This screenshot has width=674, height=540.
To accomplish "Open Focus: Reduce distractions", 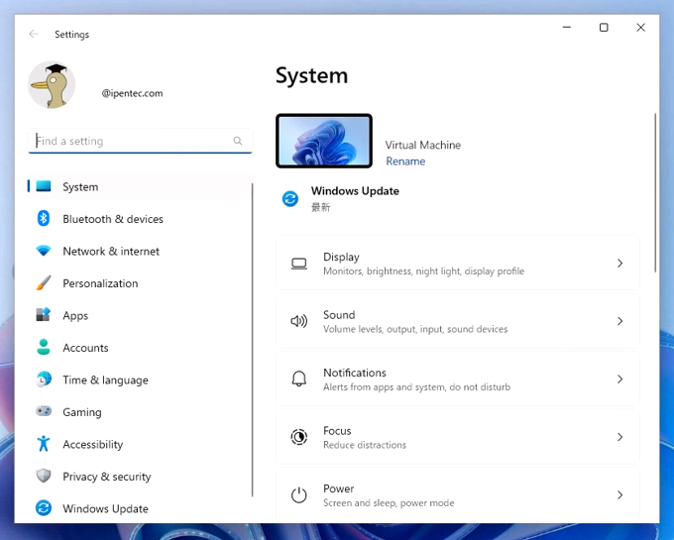I will click(458, 437).
